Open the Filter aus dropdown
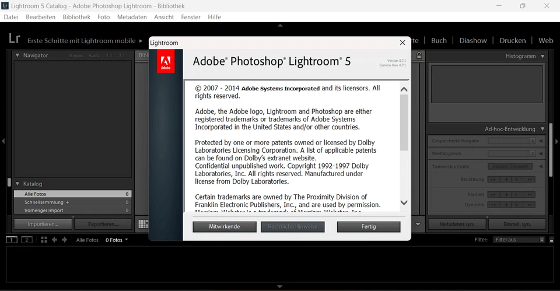560x291 pixels. tap(519, 240)
